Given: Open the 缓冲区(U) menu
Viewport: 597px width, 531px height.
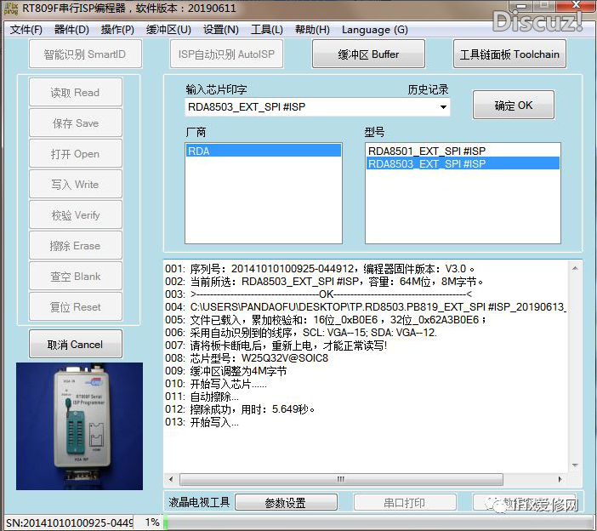Looking at the screenshot, I should pos(168,30).
